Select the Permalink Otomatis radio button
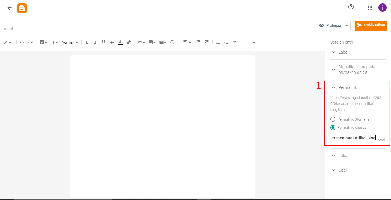Image resolution: width=391 pixels, height=200 pixels. pos(333,119)
